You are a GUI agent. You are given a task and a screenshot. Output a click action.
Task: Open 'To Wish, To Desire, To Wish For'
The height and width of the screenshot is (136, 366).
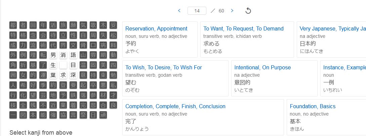163,67
